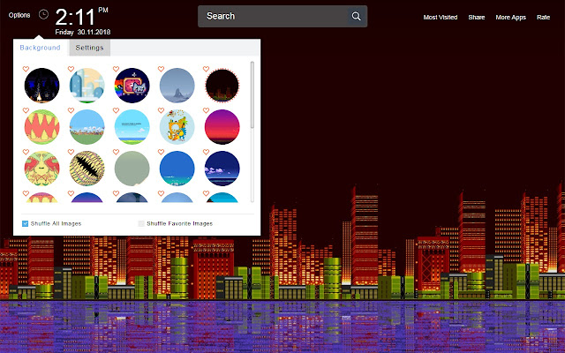
Task: Select the deep blue ocean background thumbnail
Action: click(x=177, y=169)
